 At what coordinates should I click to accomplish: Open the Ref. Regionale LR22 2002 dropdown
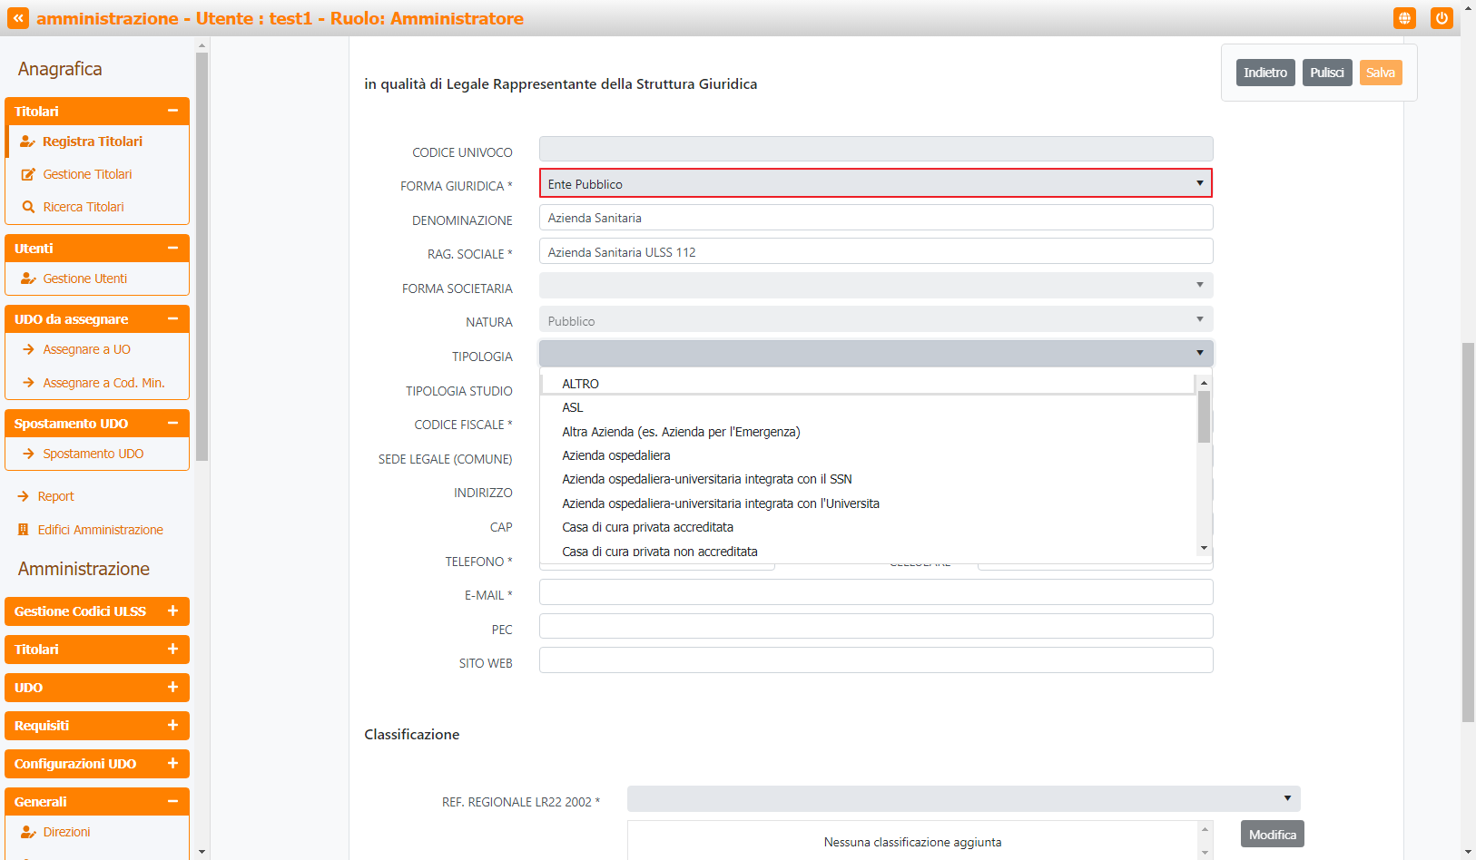point(963,799)
